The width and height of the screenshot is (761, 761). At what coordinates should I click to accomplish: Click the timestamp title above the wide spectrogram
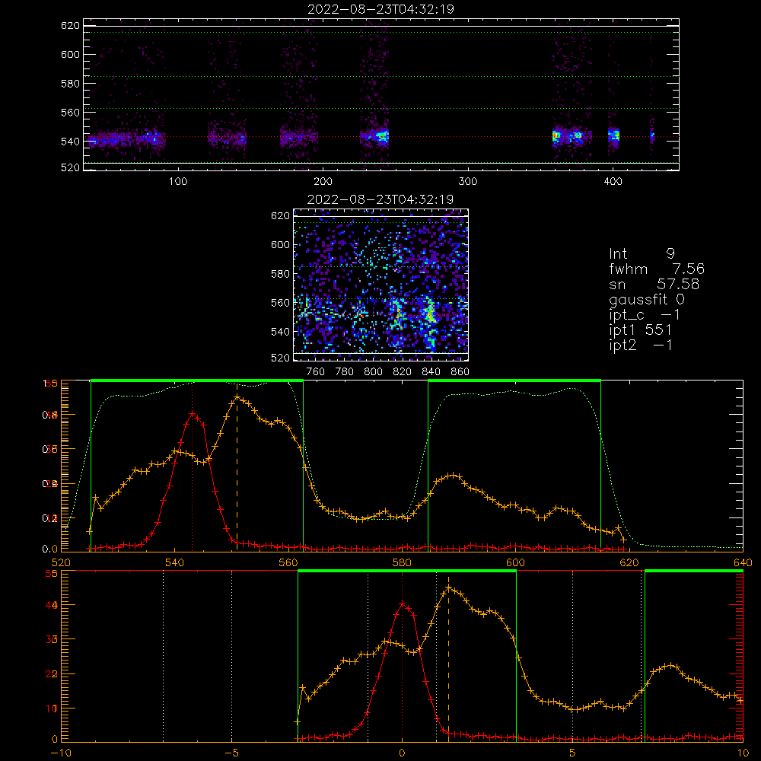[381, 9]
